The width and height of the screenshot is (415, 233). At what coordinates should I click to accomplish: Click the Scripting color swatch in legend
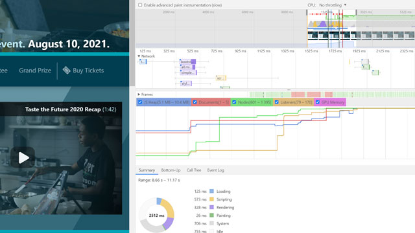pos(211,199)
